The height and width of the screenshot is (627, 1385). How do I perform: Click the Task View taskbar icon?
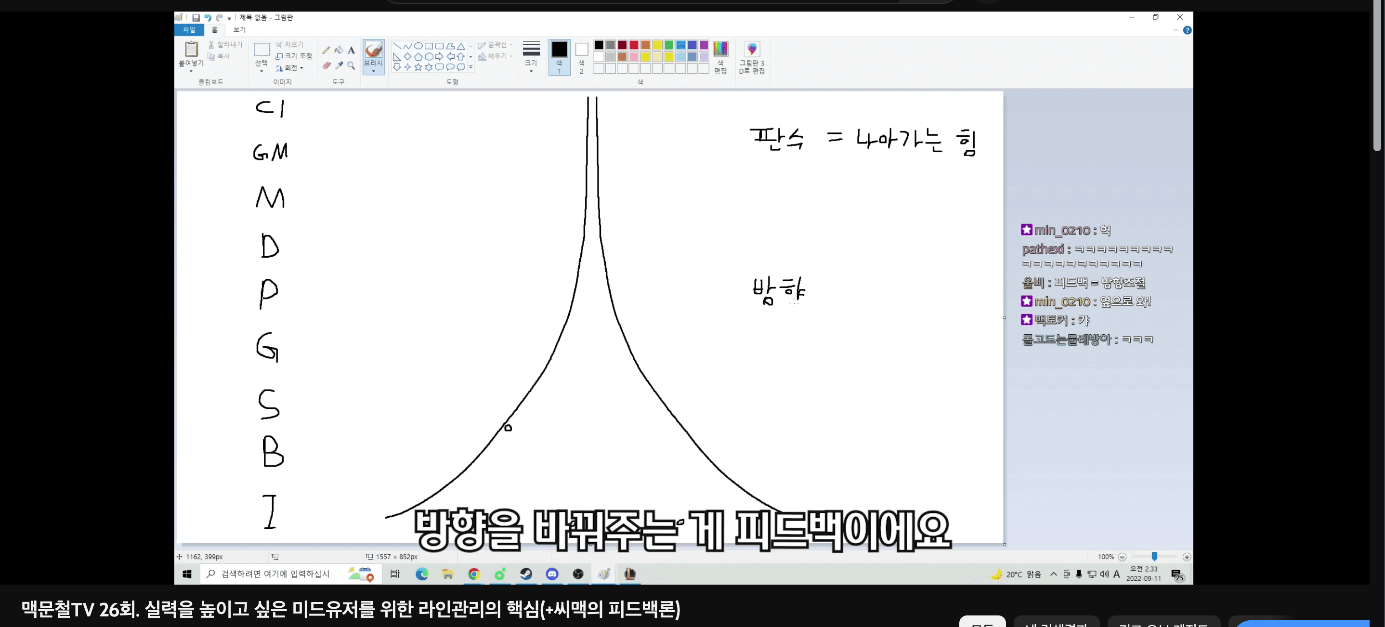pos(395,575)
